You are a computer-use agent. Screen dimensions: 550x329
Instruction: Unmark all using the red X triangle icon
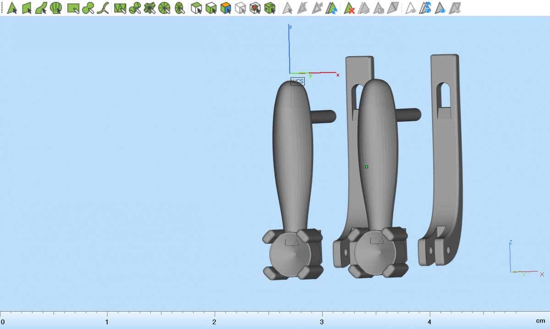pyautogui.click(x=349, y=8)
